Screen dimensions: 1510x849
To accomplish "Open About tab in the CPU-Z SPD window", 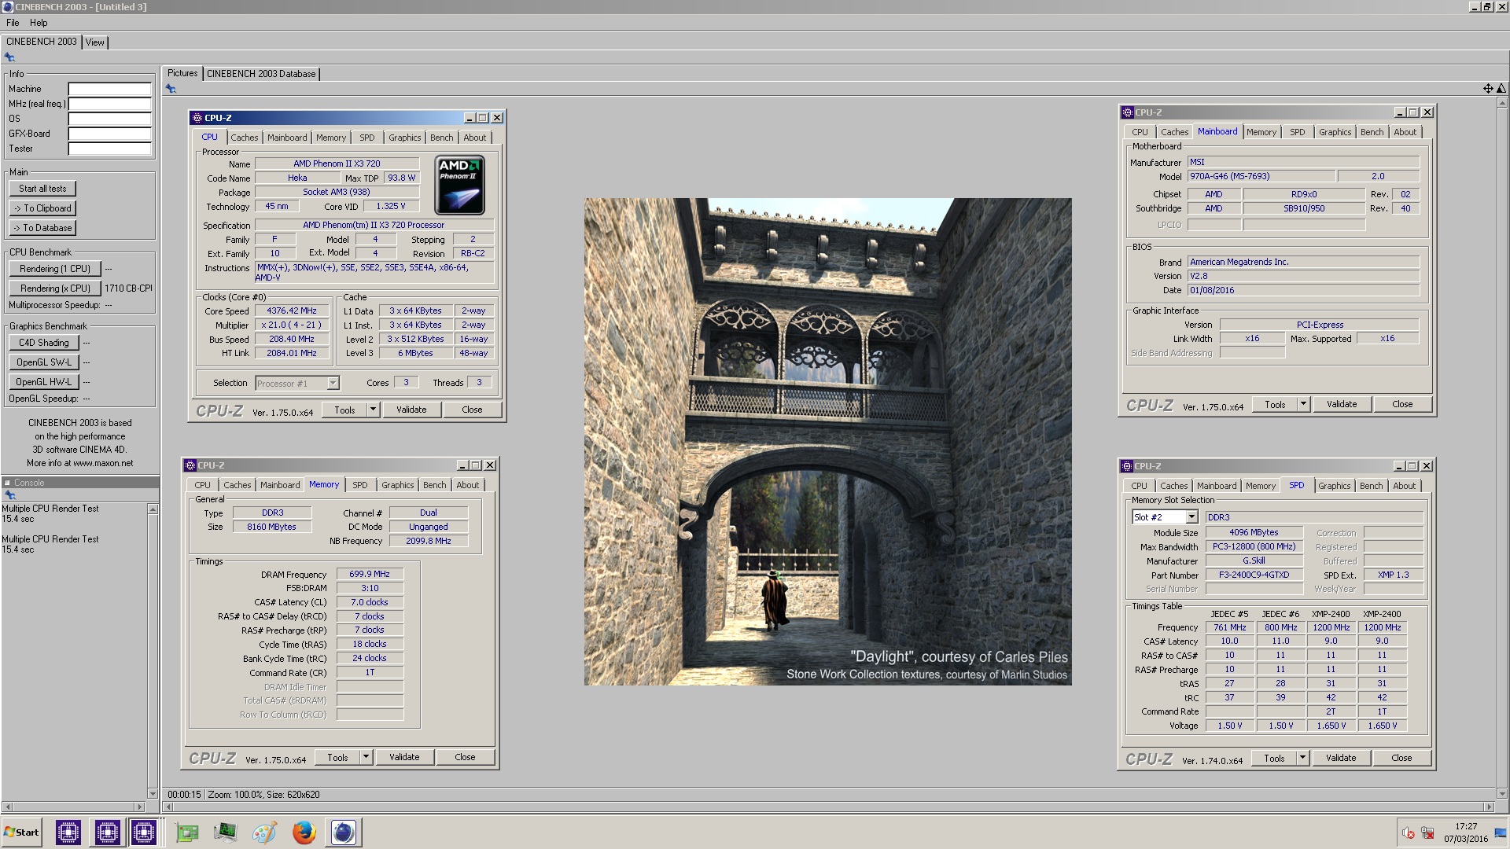I will (1404, 486).
